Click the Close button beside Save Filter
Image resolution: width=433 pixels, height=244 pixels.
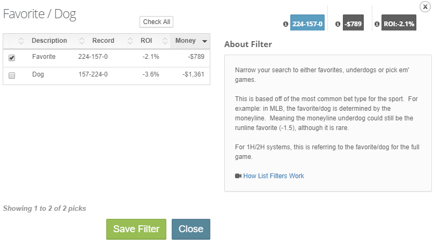(x=191, y=229)
